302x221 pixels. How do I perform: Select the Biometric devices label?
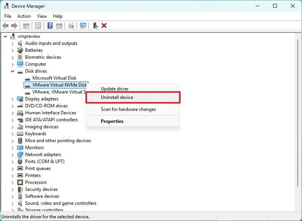pos(43,57)
